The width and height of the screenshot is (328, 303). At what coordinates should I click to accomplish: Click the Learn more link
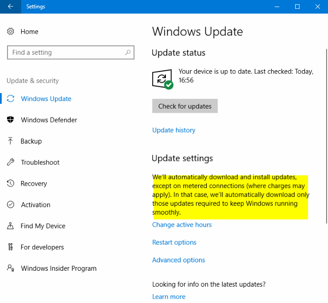[169, 296]
